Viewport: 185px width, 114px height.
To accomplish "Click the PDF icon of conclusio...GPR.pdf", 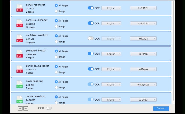I will 19,23.
